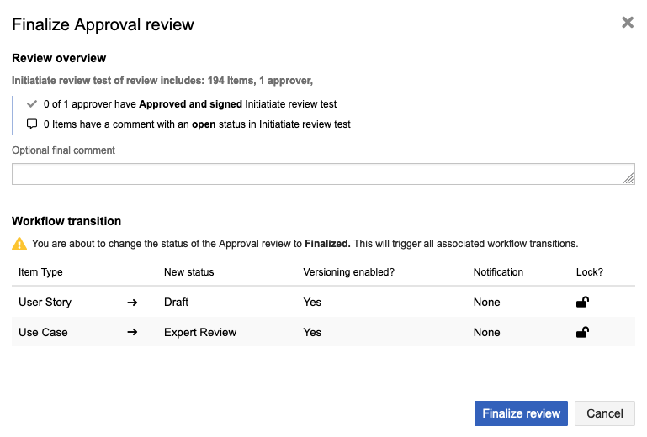Select the Expert Review status cell
Viewport: 647px width, 437px height.
(200, 333)
